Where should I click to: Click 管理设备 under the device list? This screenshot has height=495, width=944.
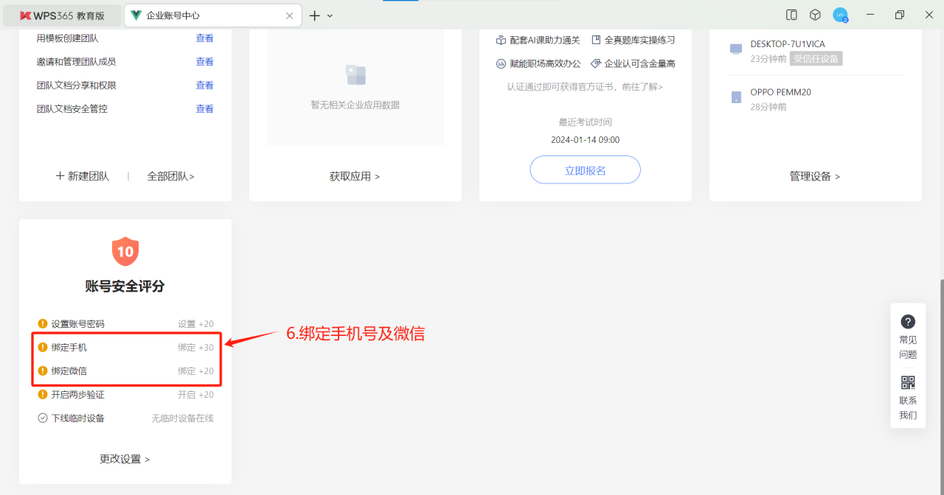coord(814,176)
